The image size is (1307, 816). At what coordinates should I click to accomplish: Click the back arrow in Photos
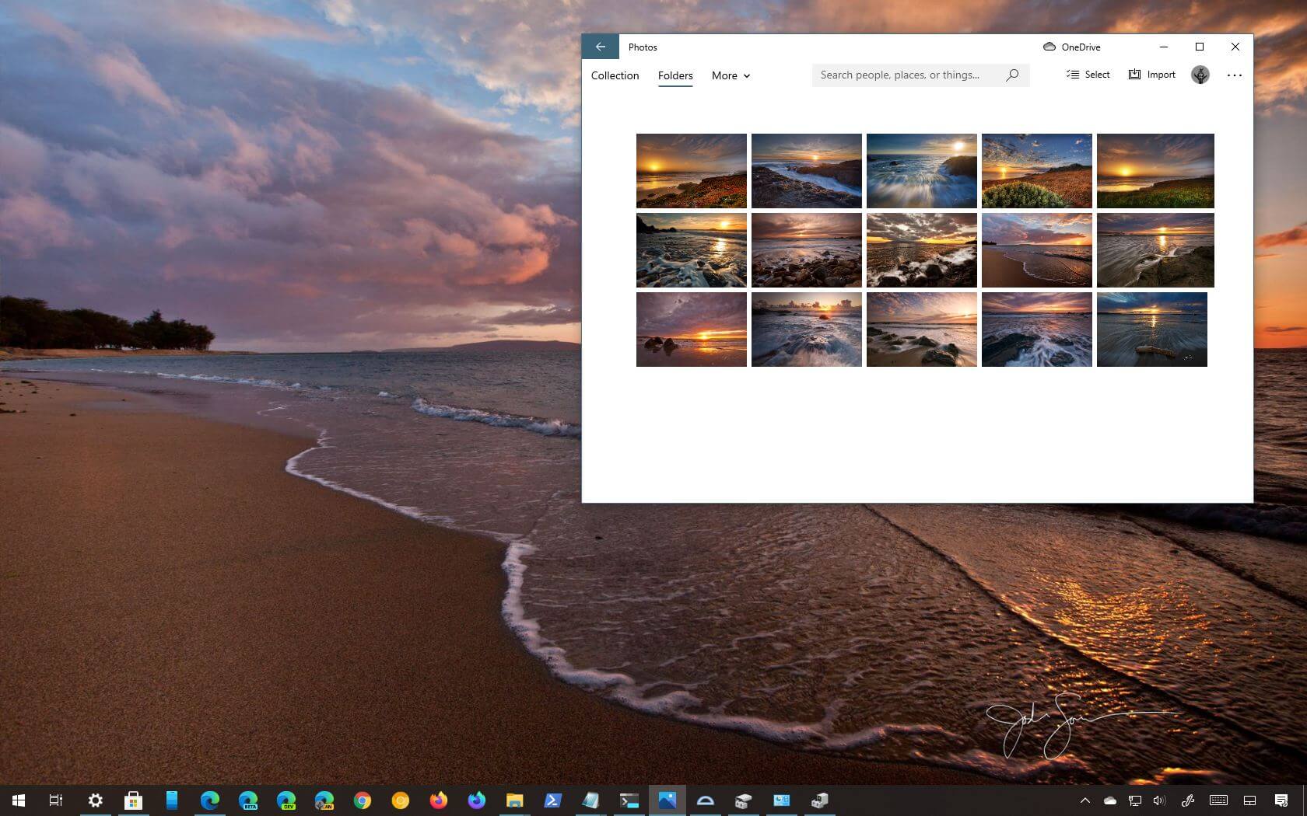[600, 47]
